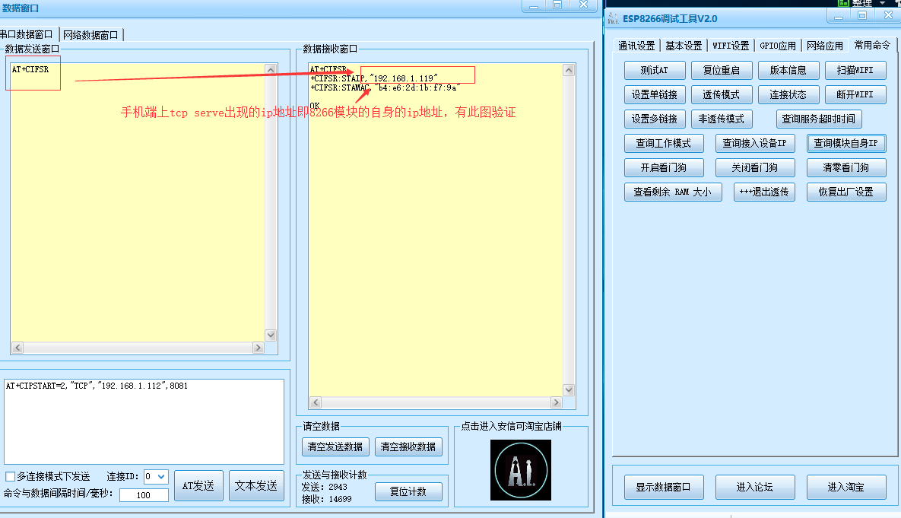This screenshot has width=901, height=518.
Task: Open 串口数据窗口 tab
Action: pyautogui.click(x=27, y=34)
